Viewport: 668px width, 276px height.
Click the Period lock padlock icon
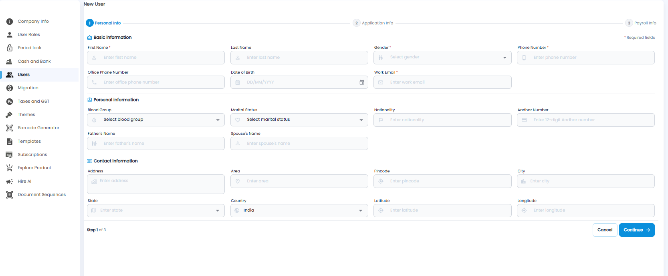(x=10, y=48)
